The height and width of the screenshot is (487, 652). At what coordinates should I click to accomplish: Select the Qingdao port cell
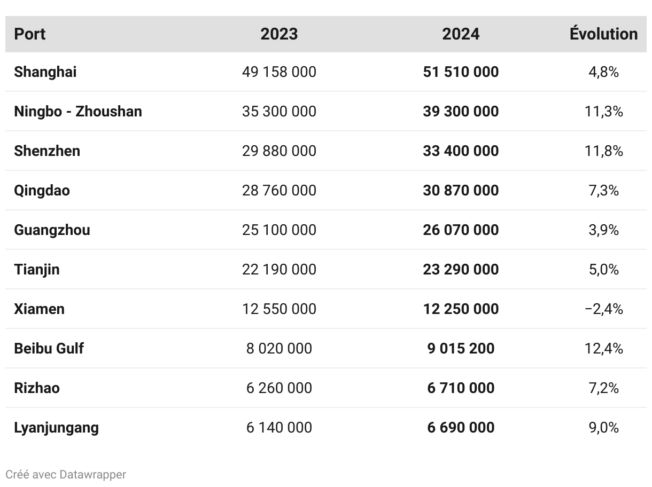click(42, 191)
